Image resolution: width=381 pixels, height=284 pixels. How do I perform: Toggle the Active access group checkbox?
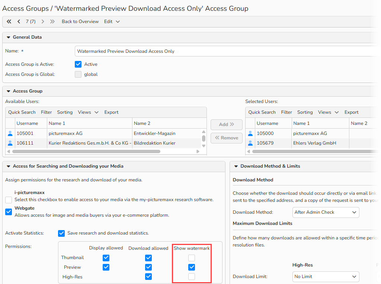point(78,64)
